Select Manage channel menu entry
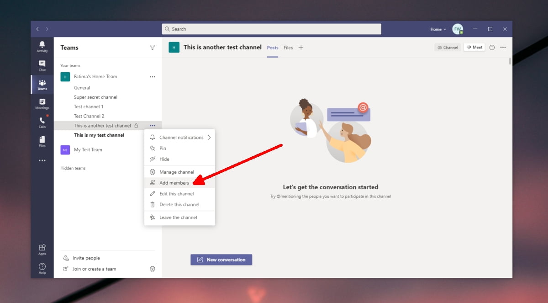This screenshot has width=548, height=303. [x=179, y=172]
